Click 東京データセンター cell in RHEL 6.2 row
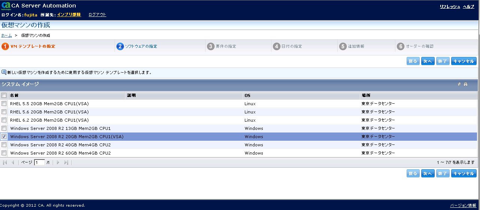Screen dimensions: 480x210 (x=378, y=120)
